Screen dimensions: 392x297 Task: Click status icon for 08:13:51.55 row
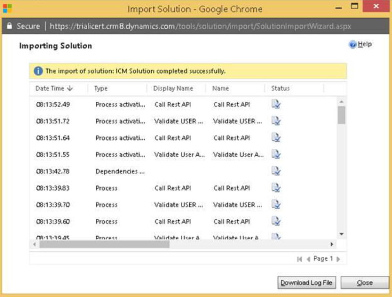tap(276, 154)
